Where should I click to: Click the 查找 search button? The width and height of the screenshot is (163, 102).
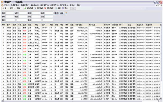tap(56, 13)
